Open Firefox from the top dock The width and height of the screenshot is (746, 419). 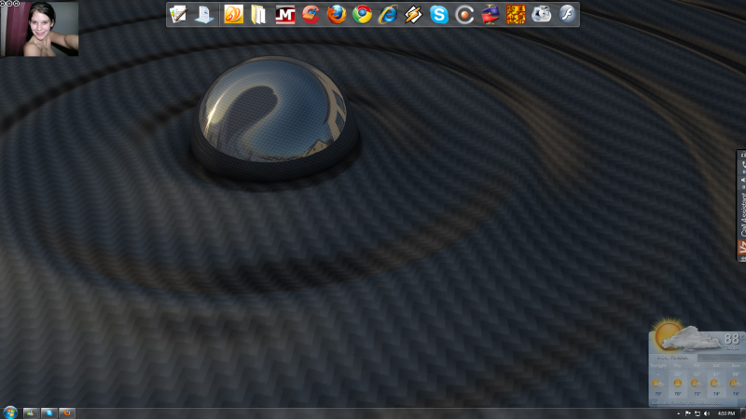(x=337, y=14)
